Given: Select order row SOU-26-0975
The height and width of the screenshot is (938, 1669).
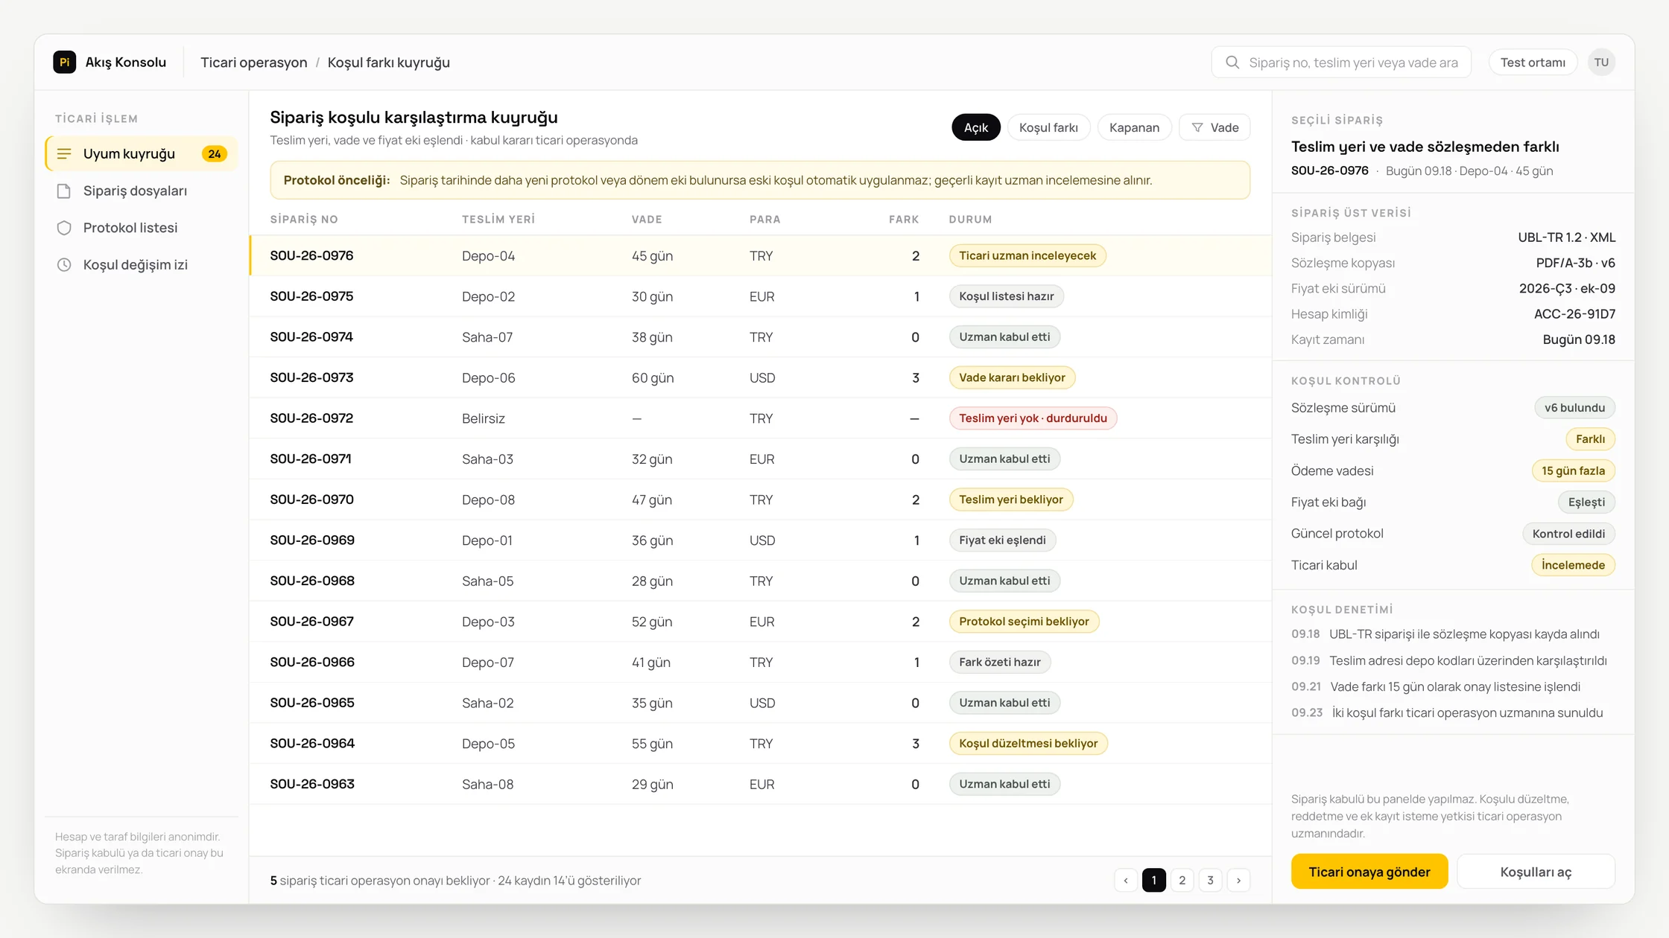Looking at the screenshot, I should 760,296.
